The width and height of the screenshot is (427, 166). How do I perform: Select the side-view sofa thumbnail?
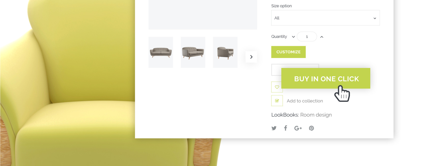coord(225,52)
